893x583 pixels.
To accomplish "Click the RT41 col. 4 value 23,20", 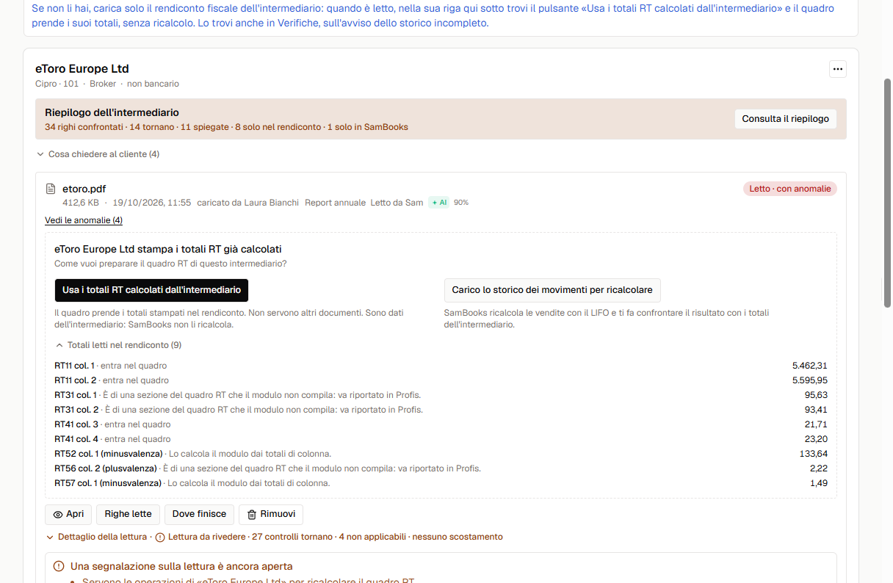I will [x=816, y=439].
